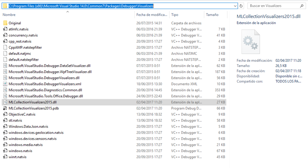Click the ObjectiveC.natvis file icon
This screenshot has width=308, height=168.
click(5, 114)
